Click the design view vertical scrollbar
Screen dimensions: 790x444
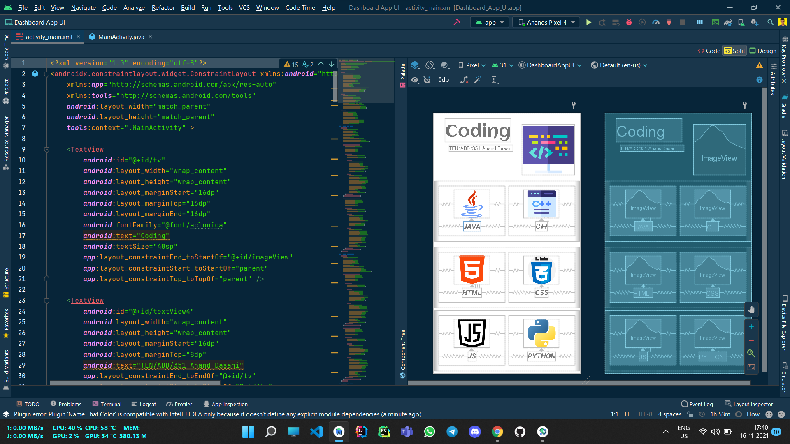click(764, 229)
